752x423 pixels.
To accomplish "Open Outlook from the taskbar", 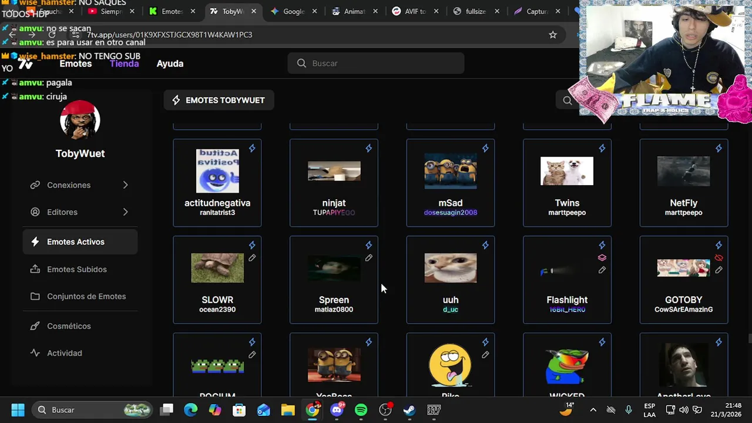I will pyautogui.click(x=264, y=410).
